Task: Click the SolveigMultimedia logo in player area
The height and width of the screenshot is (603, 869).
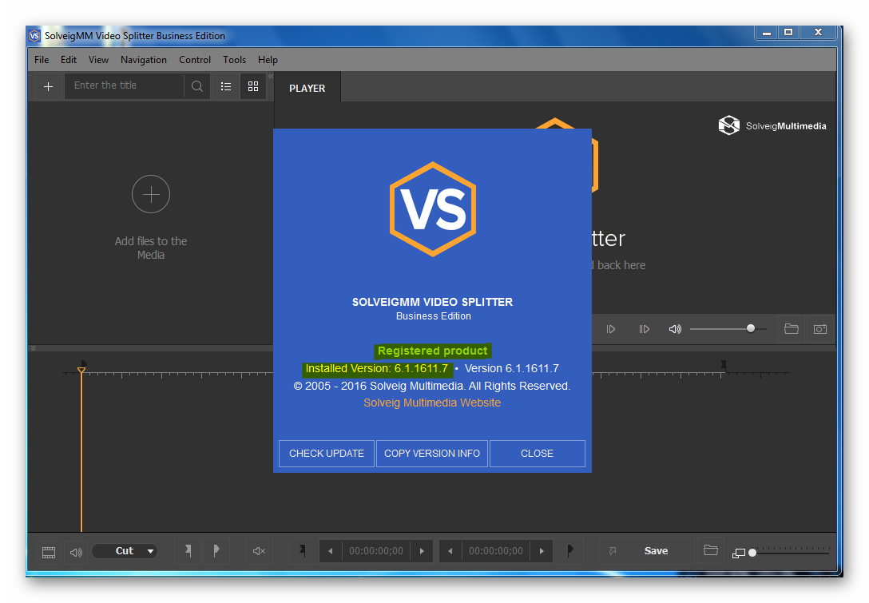Action: (772, 126)
